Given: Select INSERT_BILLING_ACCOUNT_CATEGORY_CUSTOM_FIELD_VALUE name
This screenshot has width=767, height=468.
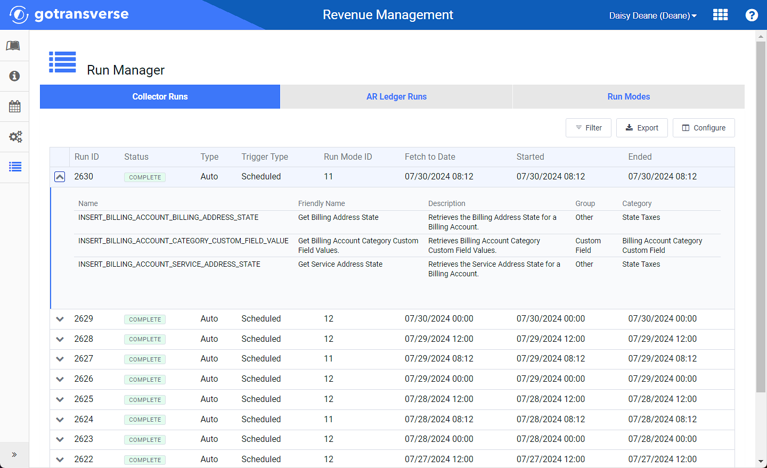Looking at the screenshot, I should (x=183, y=241).
